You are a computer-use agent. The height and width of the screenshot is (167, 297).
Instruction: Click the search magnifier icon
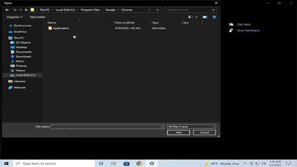point(213,10)
